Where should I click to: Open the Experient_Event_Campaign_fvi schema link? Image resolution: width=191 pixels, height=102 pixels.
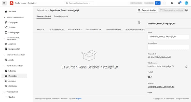click(161, 87)
